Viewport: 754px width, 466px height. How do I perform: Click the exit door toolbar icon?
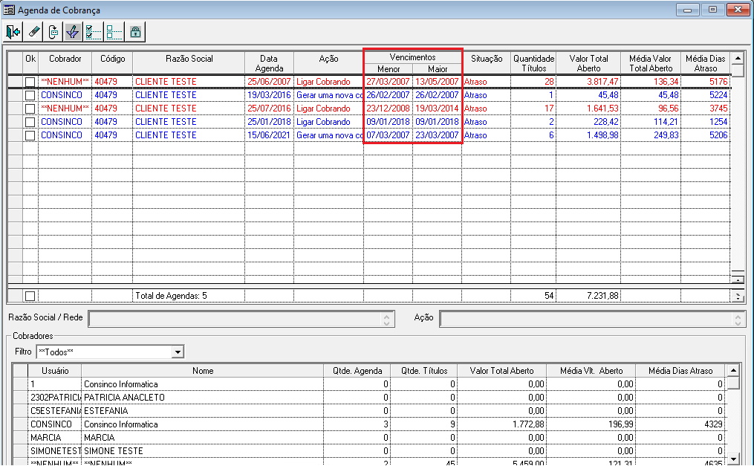click(13, 32)
